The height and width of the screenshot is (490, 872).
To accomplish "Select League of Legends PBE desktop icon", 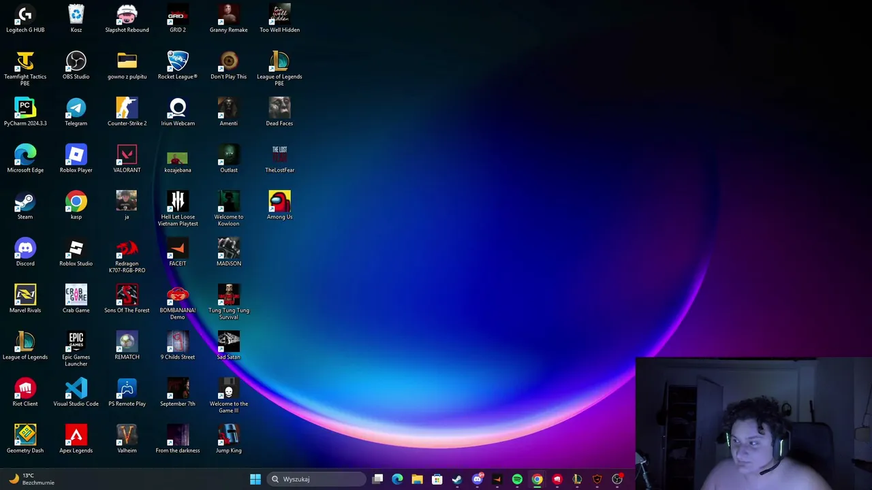I will pos(279,69).
